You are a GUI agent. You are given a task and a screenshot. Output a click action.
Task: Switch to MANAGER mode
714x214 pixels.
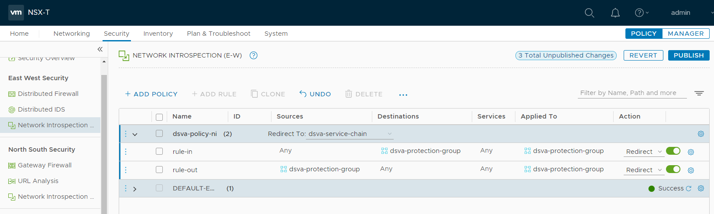tap(685, 34)
